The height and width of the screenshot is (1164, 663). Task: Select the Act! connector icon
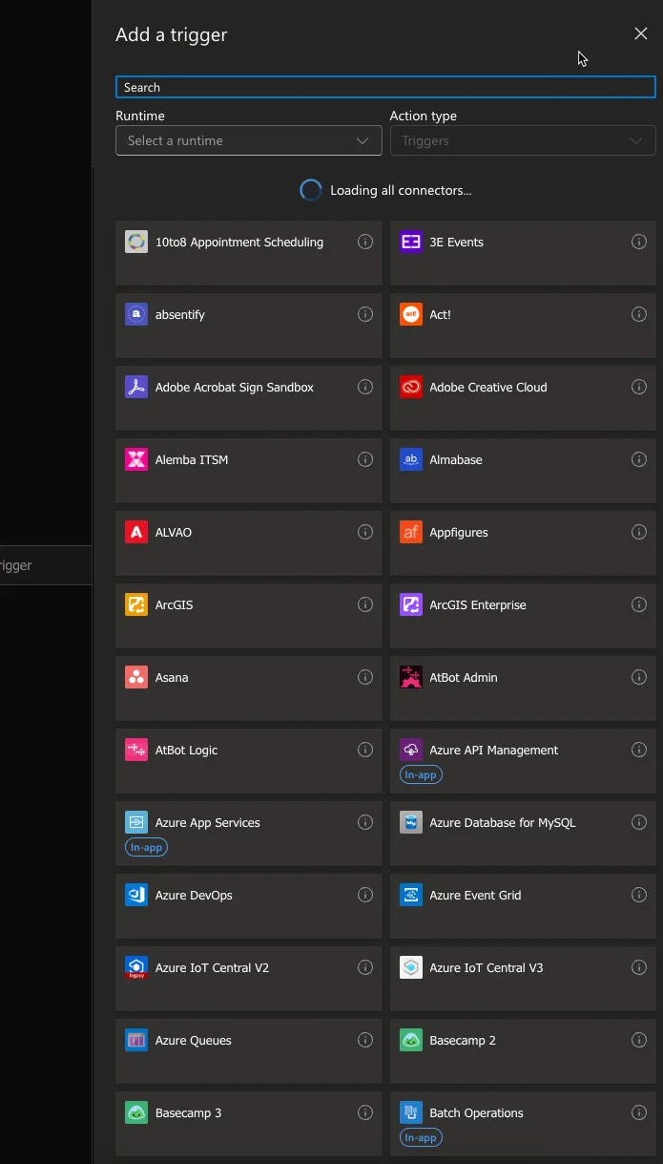[x=411, y=315]
